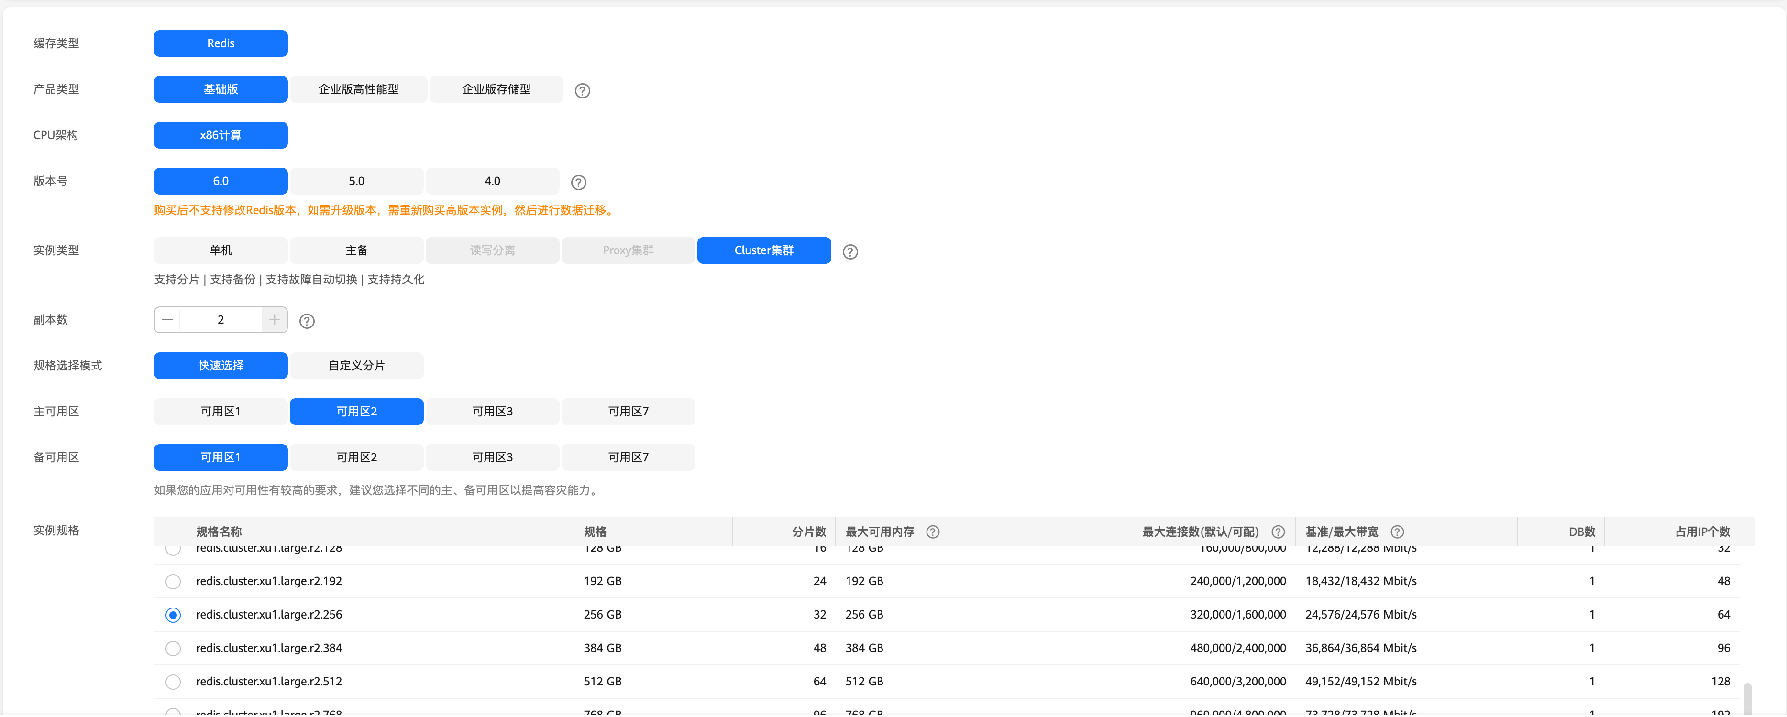Click spec name redis.cluster.xu1.large.r2.512
Image resolution: width=1787 pixels, height=717 pixels.
[x=269, y=681]
